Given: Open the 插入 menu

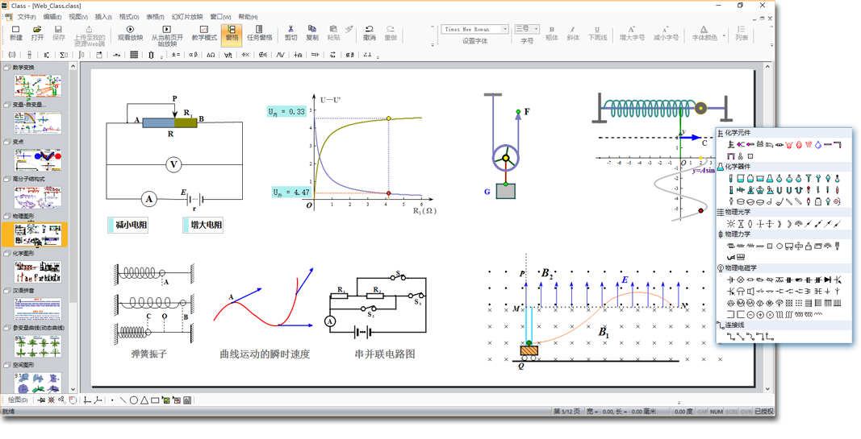Looking at the screenshot, I should pyautogui.click(x=103, y=17).
